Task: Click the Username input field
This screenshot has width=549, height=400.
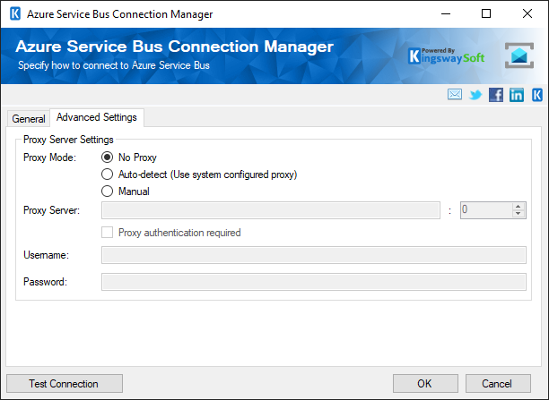Action: [x=314, y=255]
